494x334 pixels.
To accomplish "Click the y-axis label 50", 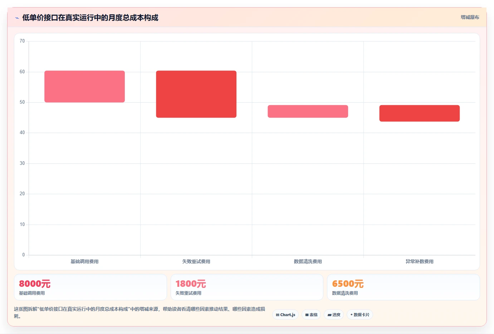I will (x=22, y=102).
